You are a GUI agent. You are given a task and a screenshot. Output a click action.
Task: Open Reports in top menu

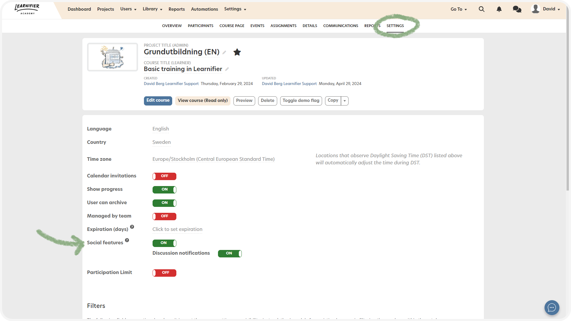click(x=177, y=9)
